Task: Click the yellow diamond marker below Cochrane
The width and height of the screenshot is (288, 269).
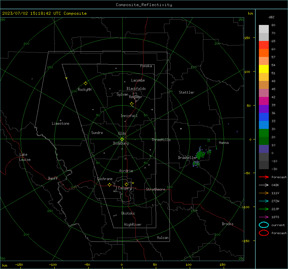Action: pos(110,185)
